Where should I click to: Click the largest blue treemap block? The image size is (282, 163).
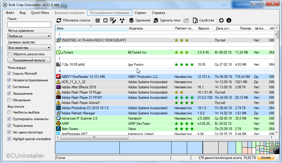(x=87, y=148)
